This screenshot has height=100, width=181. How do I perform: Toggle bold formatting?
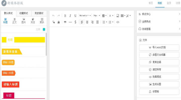pos(65,15)
